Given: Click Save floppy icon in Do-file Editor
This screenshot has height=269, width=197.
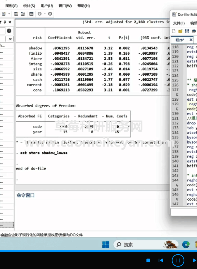Looking at the screenshot, I should (187, 31).
